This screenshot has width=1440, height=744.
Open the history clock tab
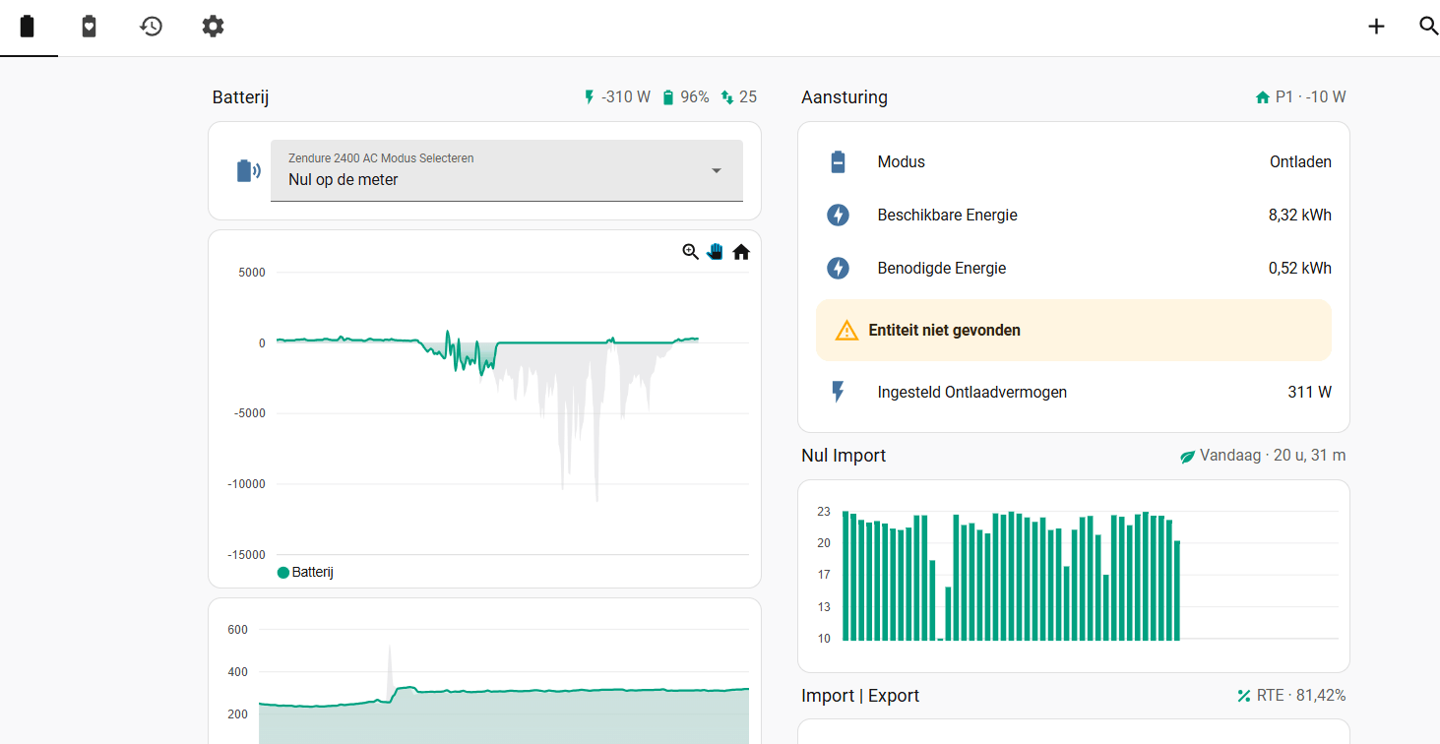coord(151,27)
